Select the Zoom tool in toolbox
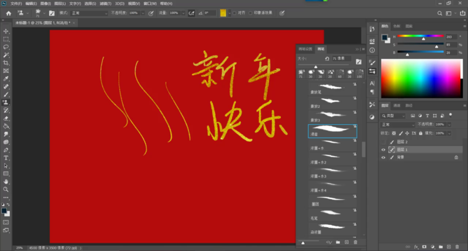 (x=6, y=189)
